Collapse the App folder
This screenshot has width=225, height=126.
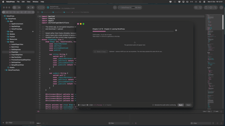point(6,21)
